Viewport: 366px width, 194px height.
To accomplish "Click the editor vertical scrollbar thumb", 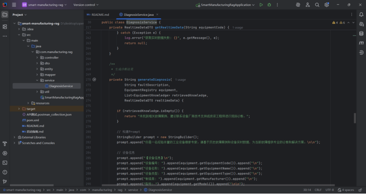I will (x=355, y=118).
